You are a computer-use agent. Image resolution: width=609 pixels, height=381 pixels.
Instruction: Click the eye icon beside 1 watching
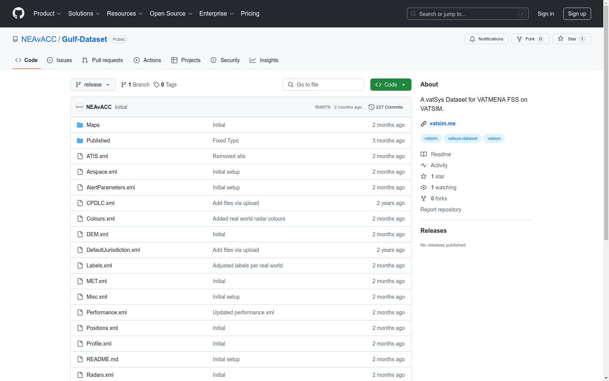(x=424, y=187)
